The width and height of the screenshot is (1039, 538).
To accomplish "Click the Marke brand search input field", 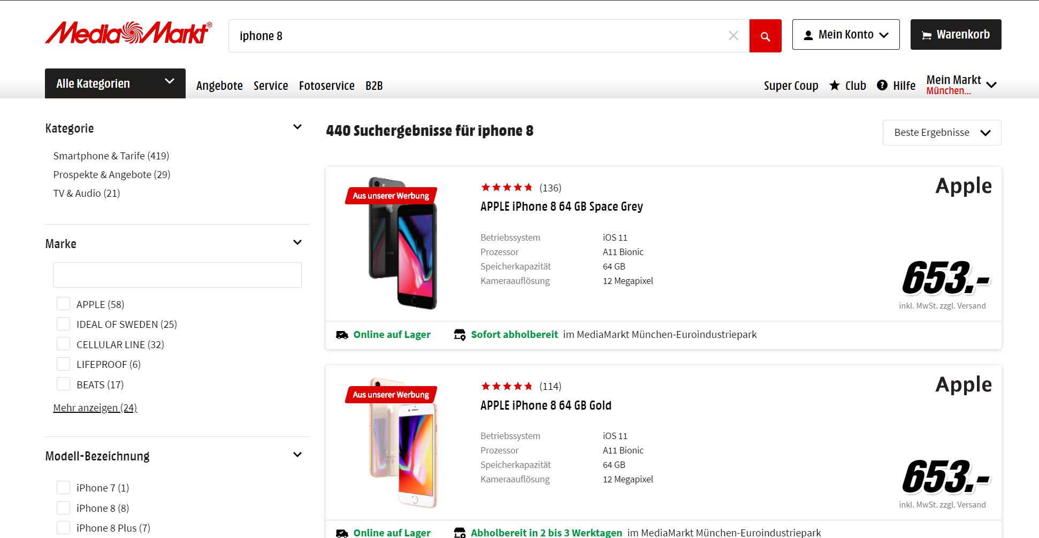I will click(x=177, y=274).
